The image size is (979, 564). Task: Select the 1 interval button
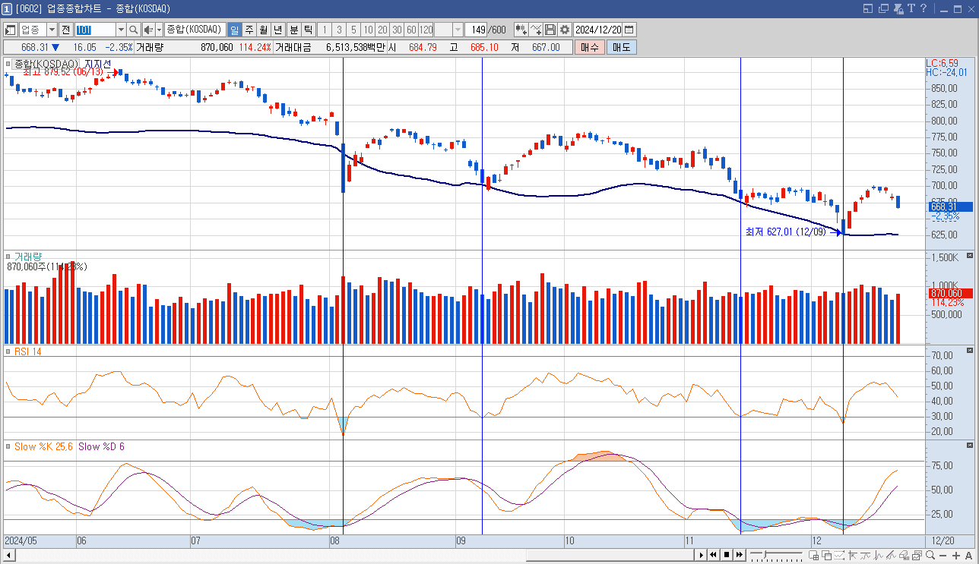point(325,30)
